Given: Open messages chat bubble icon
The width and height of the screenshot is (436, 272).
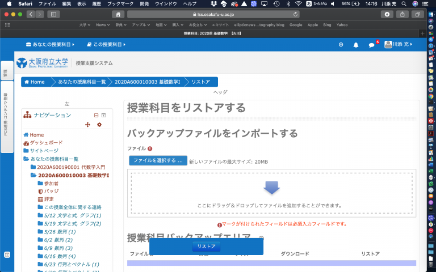Looking at the screenshot, I should (x=371, y=45).
